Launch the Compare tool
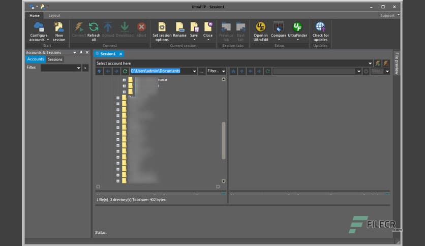Screen dimensions: 425x246 pyautogui.click(x=279, y=31)
